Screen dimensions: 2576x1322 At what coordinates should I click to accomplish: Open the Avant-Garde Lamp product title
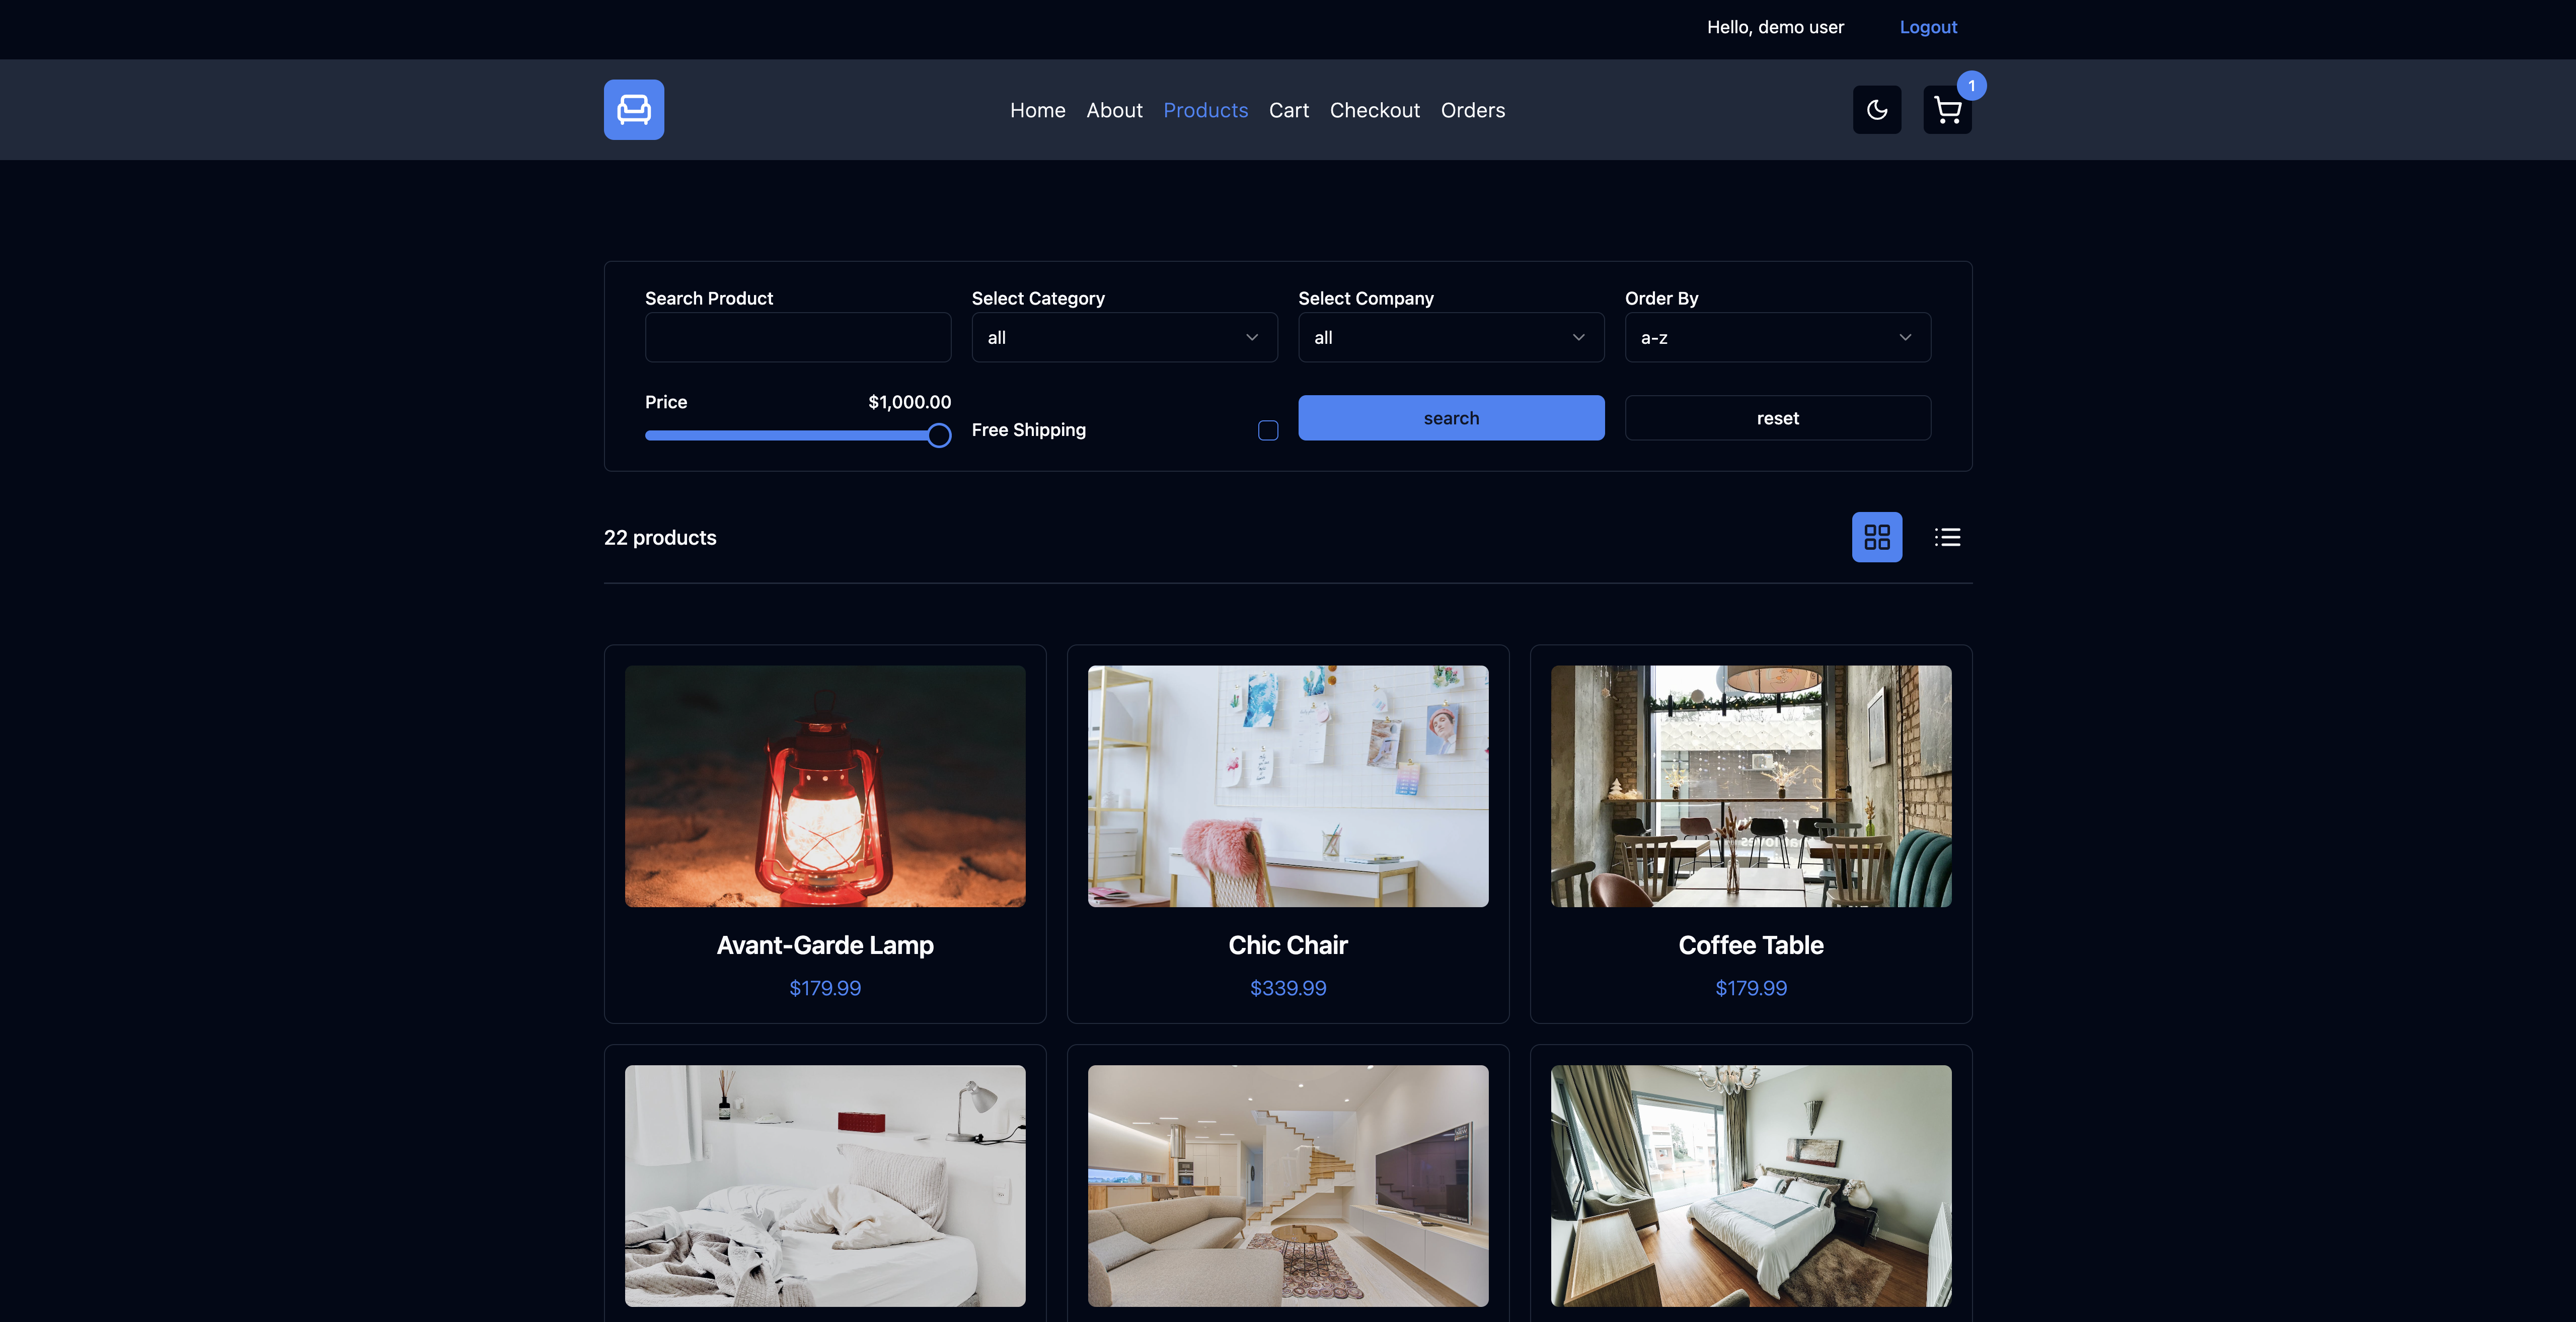coord(825,945)
